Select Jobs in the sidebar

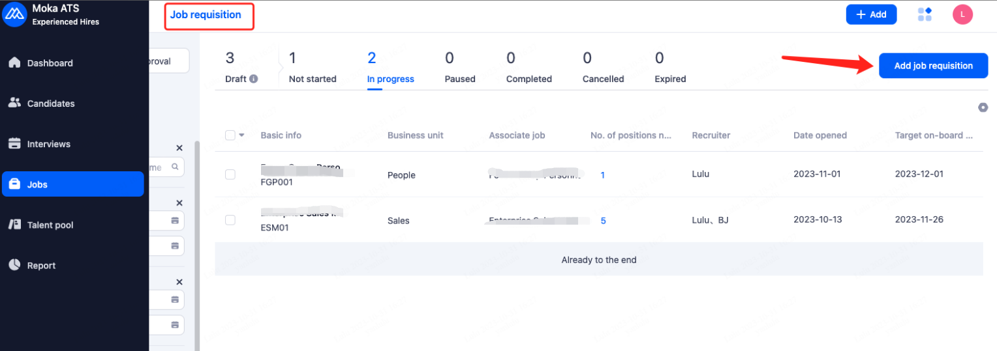click(72, 184)
